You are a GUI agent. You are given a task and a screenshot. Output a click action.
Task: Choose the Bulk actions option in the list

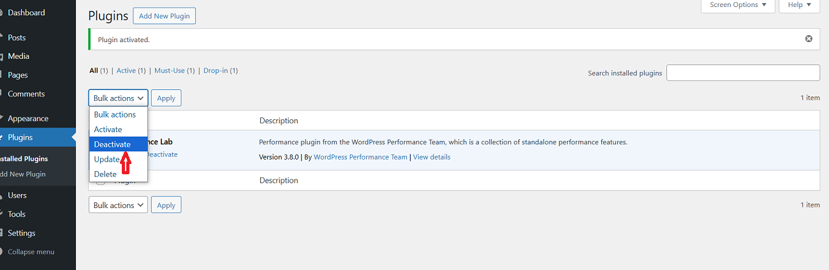point(118,114)
